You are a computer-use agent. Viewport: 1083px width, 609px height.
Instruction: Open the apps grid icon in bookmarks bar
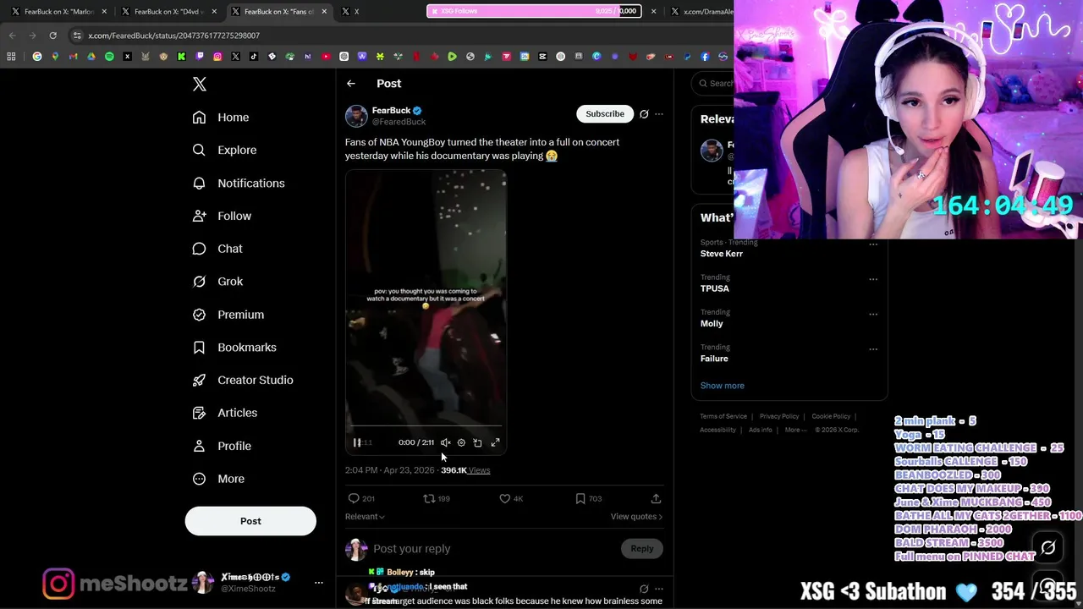11,57
